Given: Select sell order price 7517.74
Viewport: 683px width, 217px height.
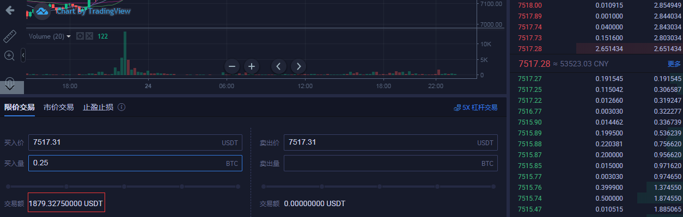Looking at the screenshot, I should click(530, 27).
